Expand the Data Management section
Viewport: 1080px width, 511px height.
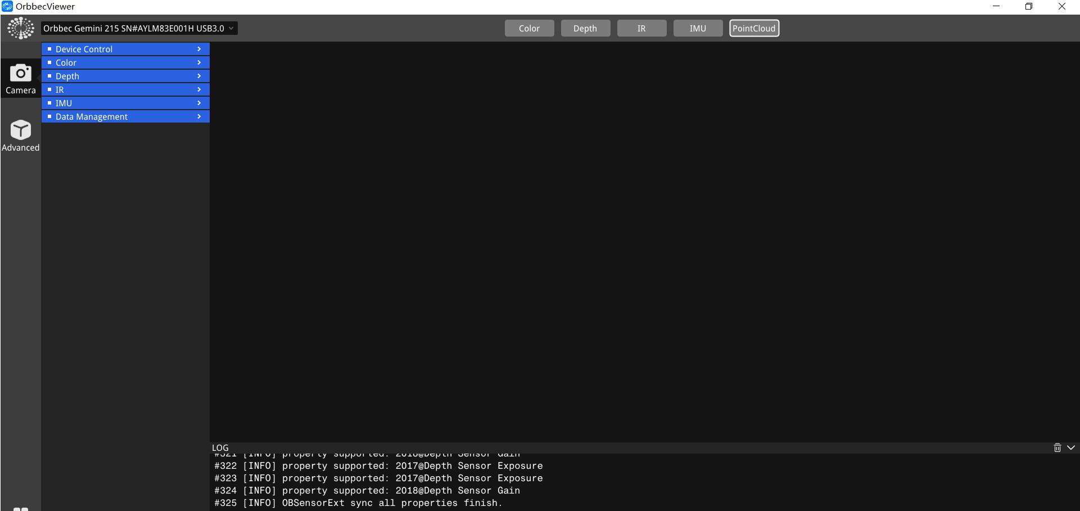coord(125,116)
